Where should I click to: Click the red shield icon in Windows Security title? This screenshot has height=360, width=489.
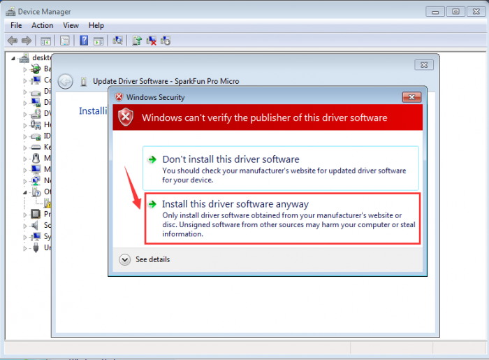[119, 97]
